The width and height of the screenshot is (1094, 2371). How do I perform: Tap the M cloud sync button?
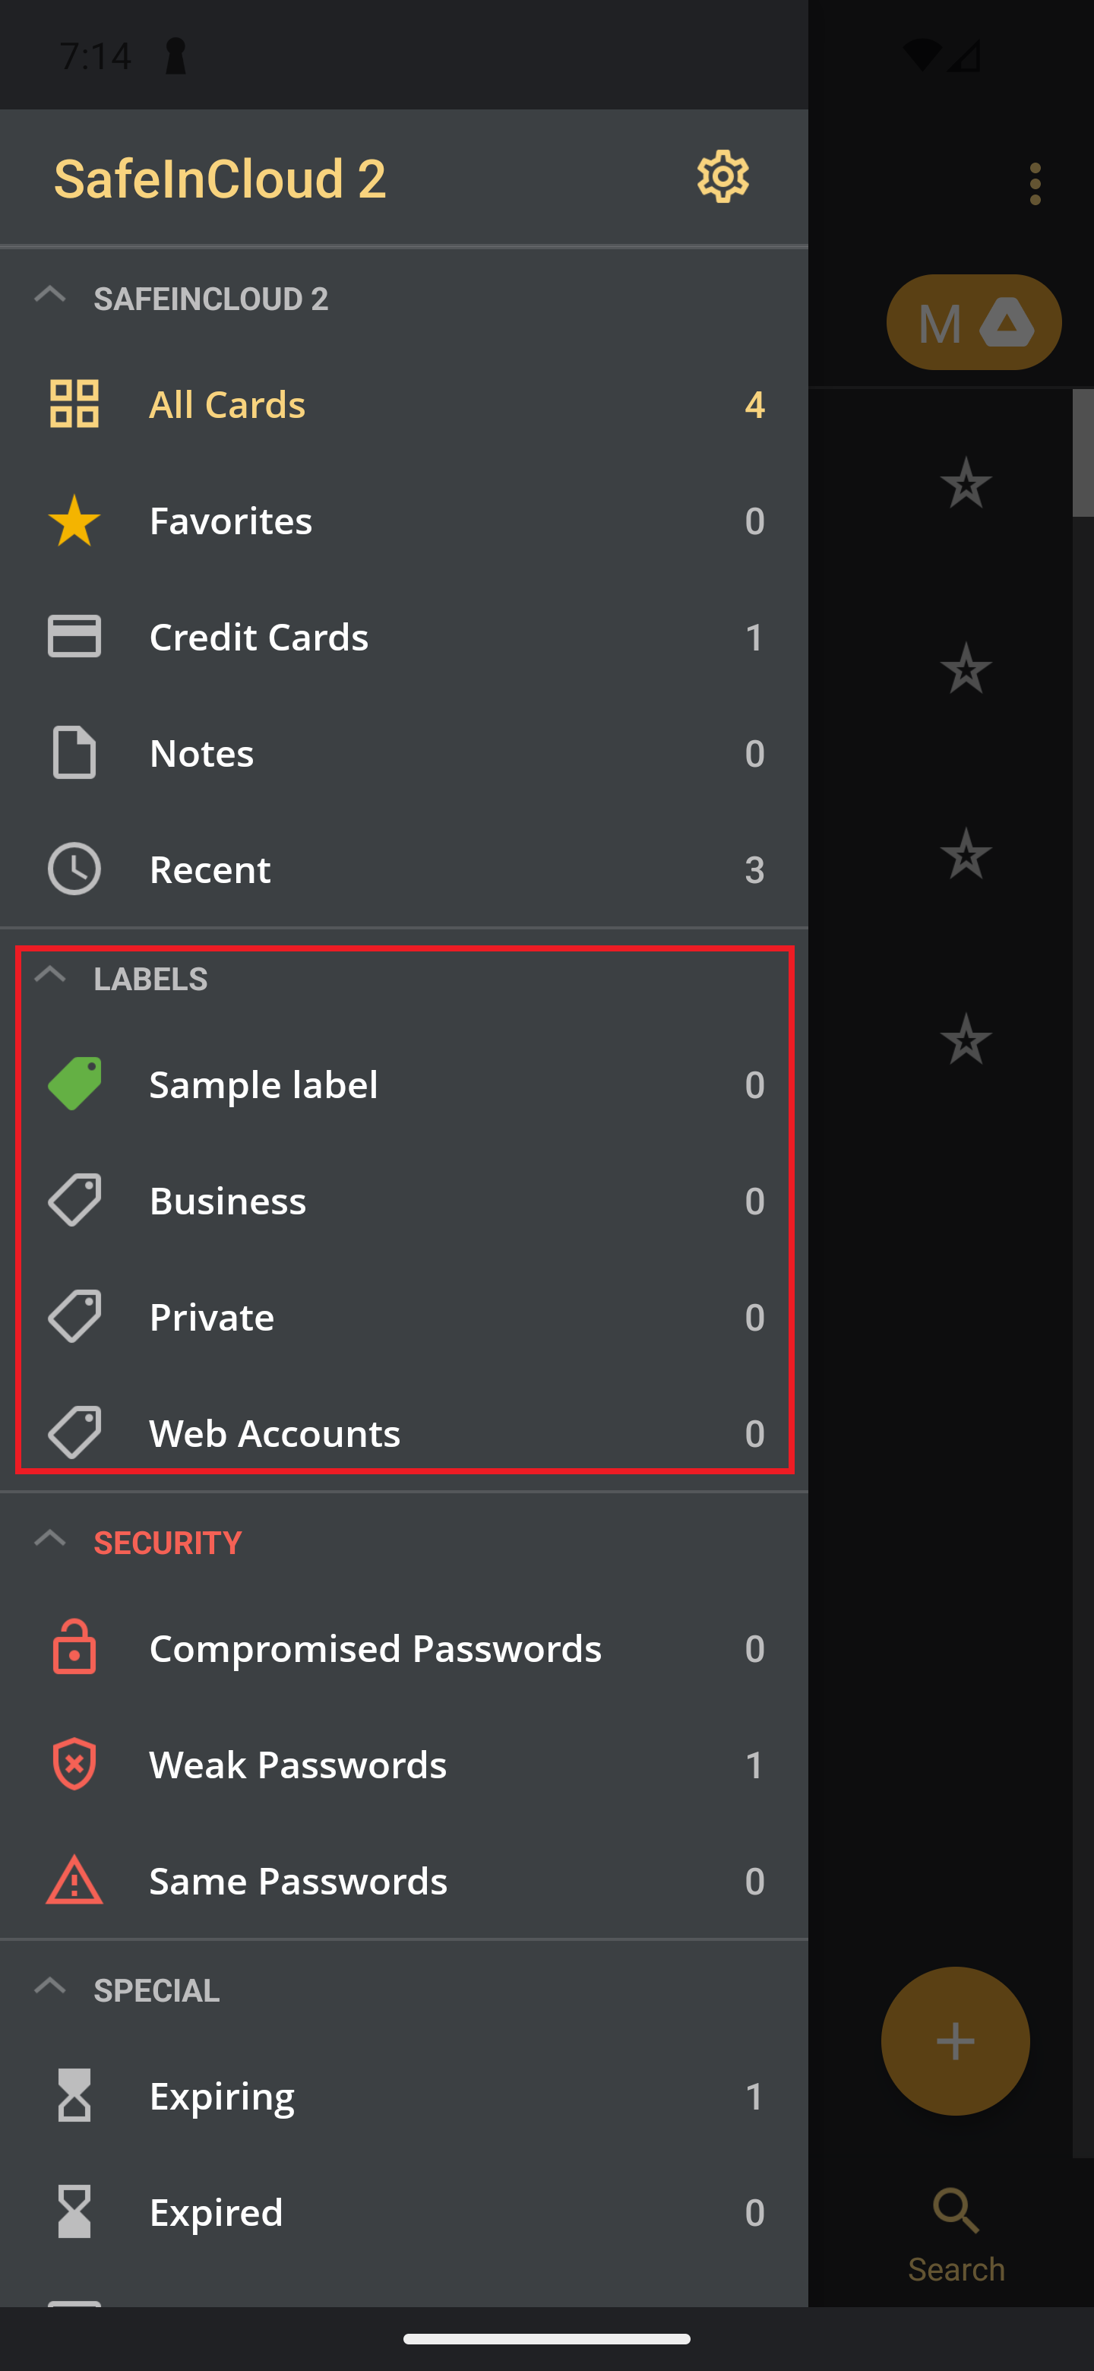(x=973, y=322)
